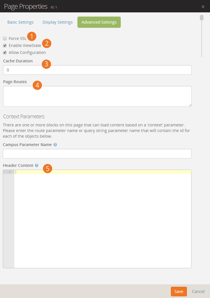The image size is (210, 298).
Task: Open the Campus Parameter Name help icon
Action: pos(55,145)
